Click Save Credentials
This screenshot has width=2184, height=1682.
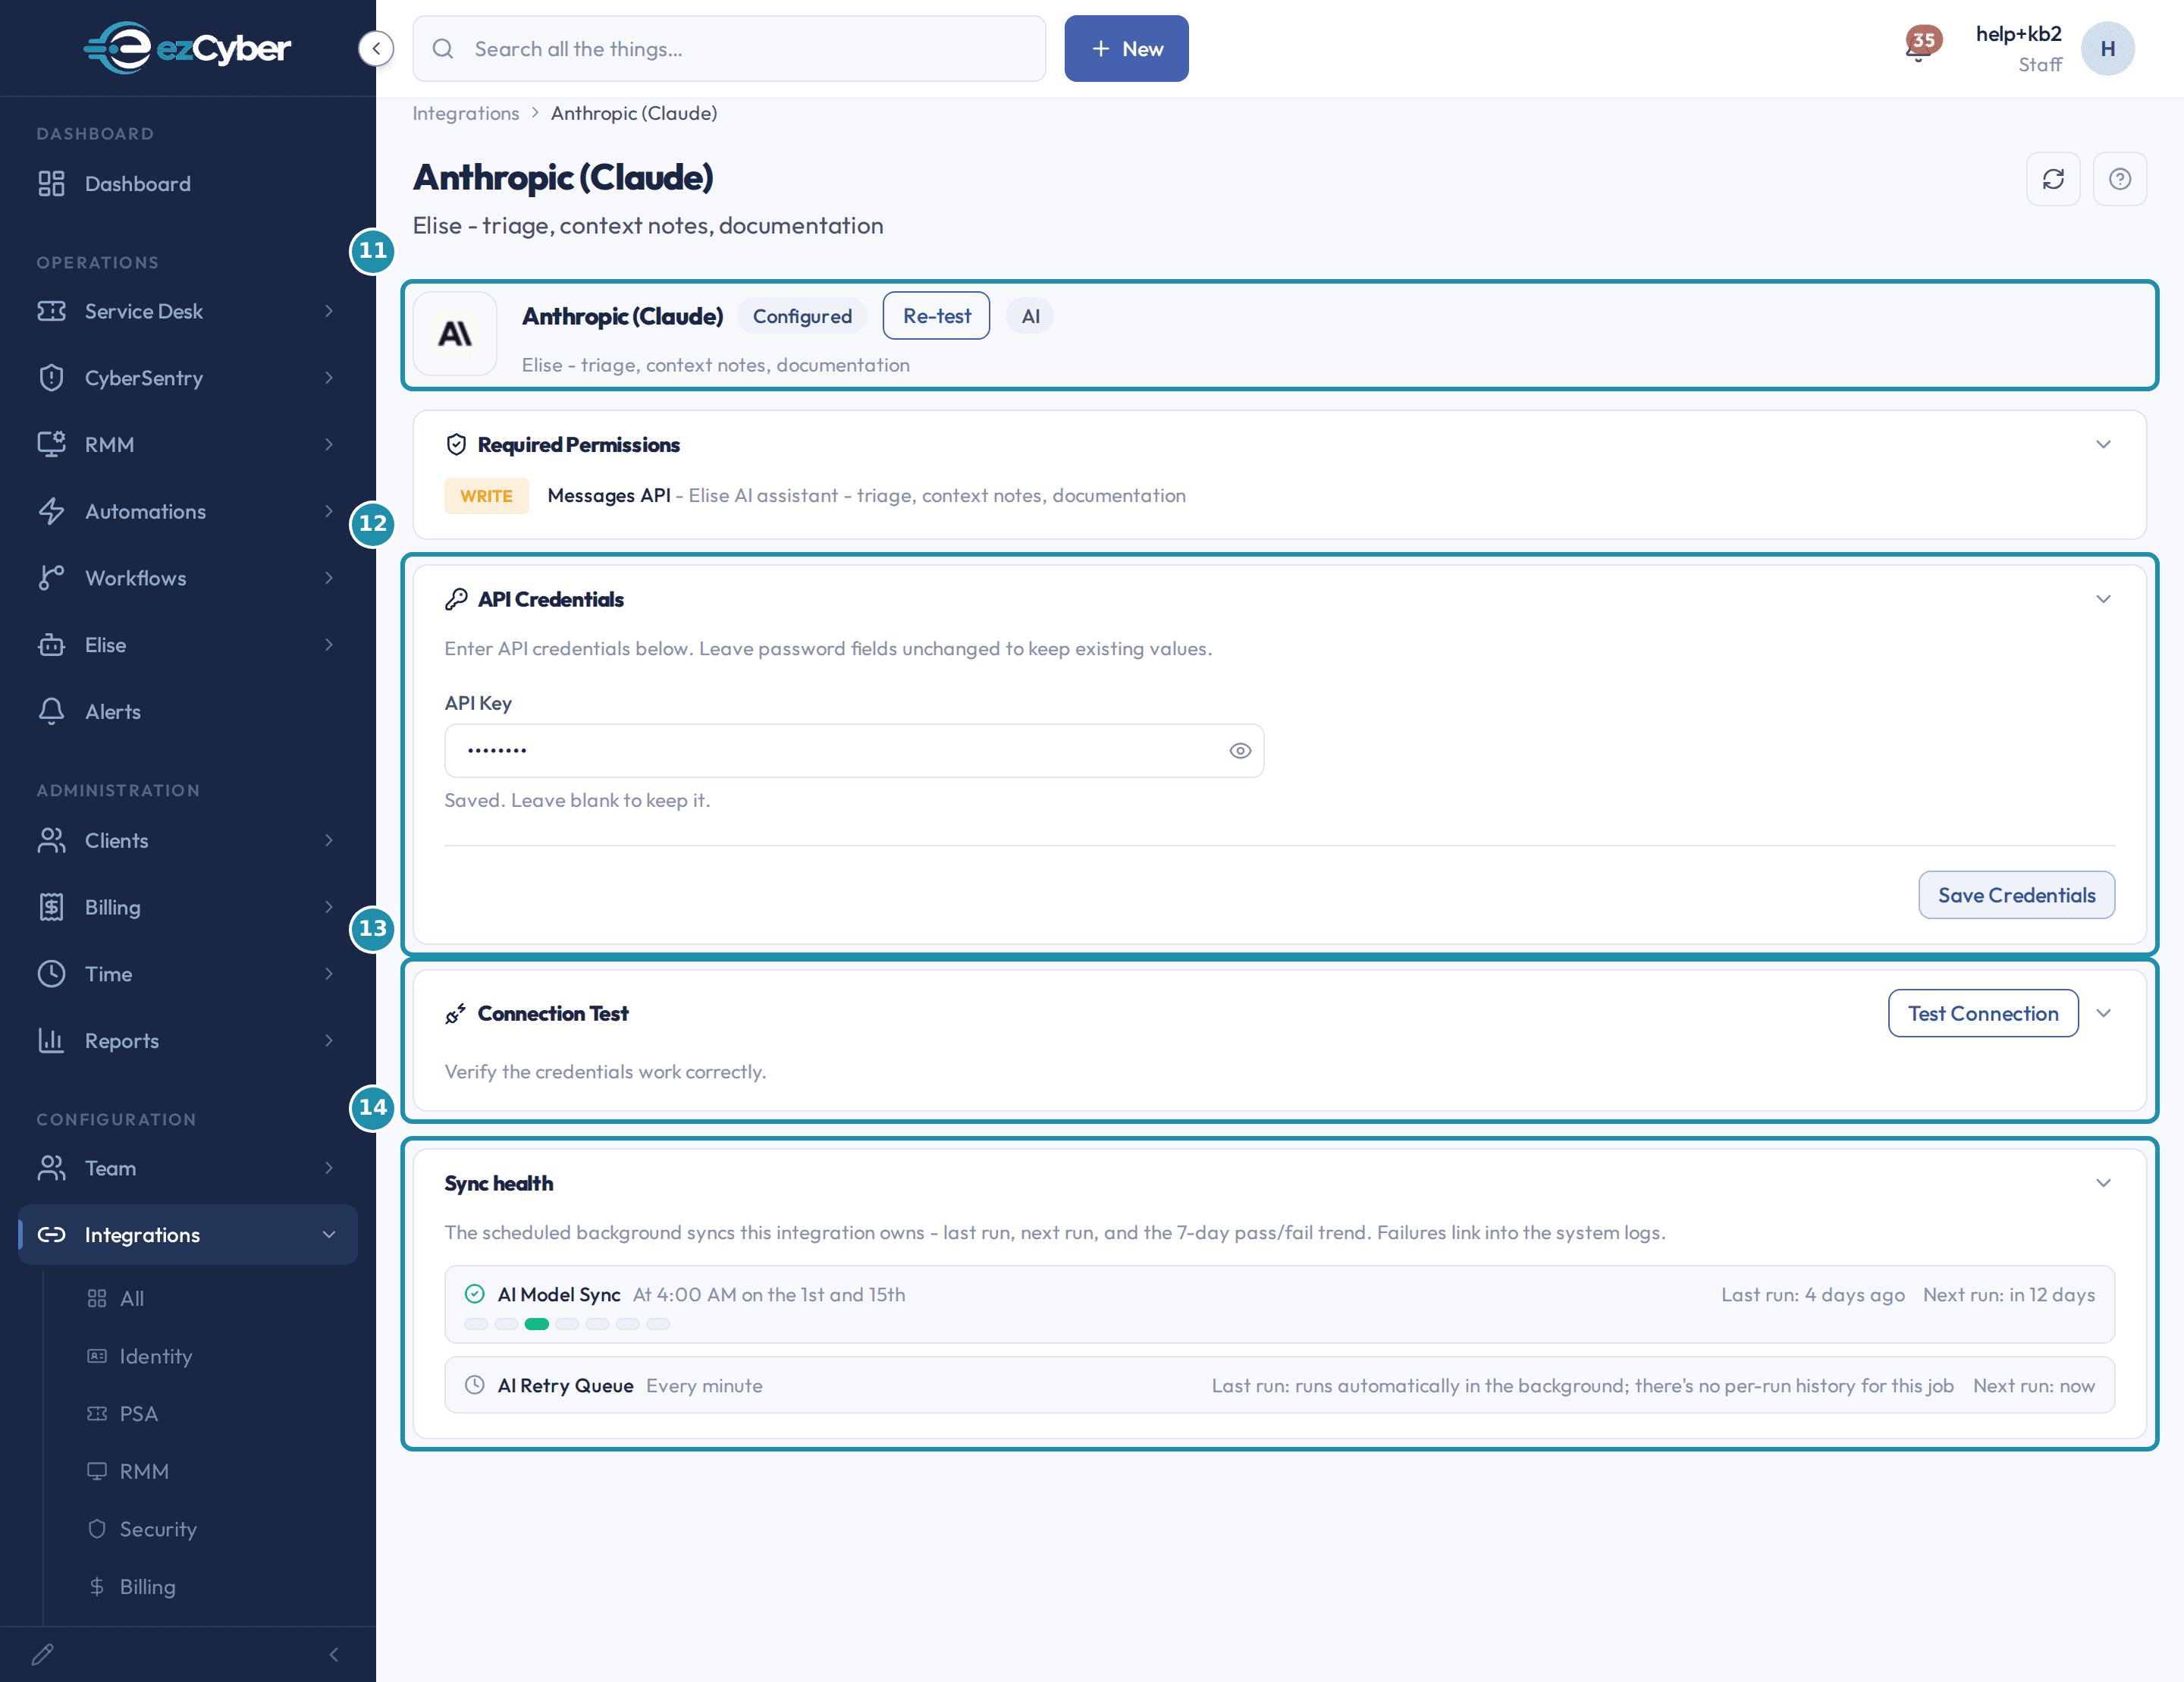2016,895
